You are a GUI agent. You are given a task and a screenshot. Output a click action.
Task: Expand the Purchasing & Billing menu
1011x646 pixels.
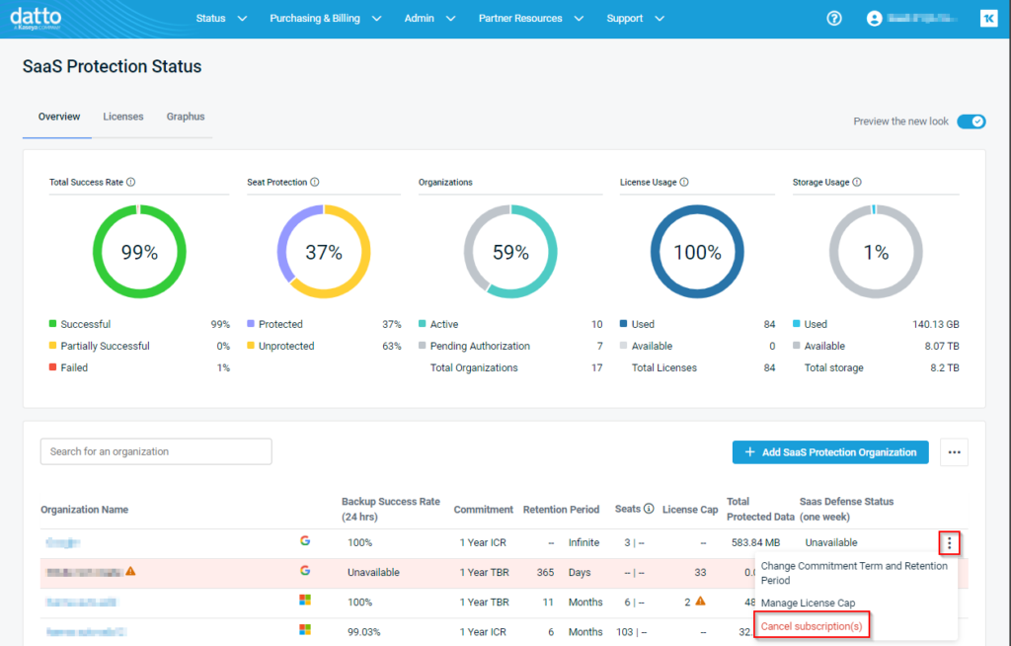325,19
